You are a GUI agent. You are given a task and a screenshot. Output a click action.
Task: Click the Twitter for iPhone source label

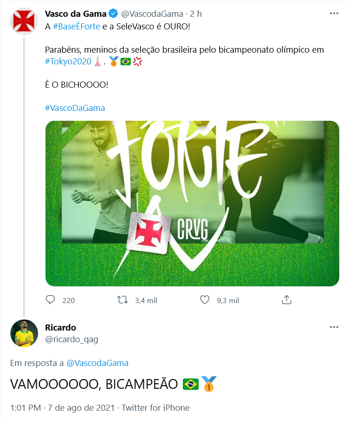[156, 407]
